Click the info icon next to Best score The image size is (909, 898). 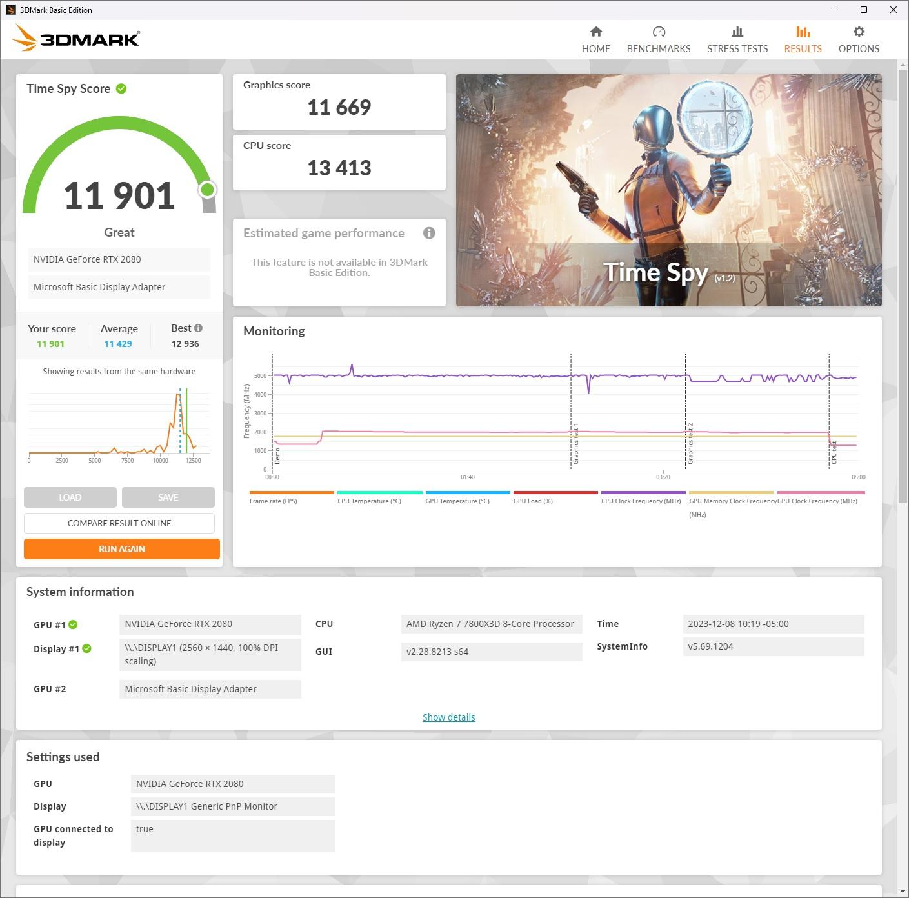(x=199, y=328)
